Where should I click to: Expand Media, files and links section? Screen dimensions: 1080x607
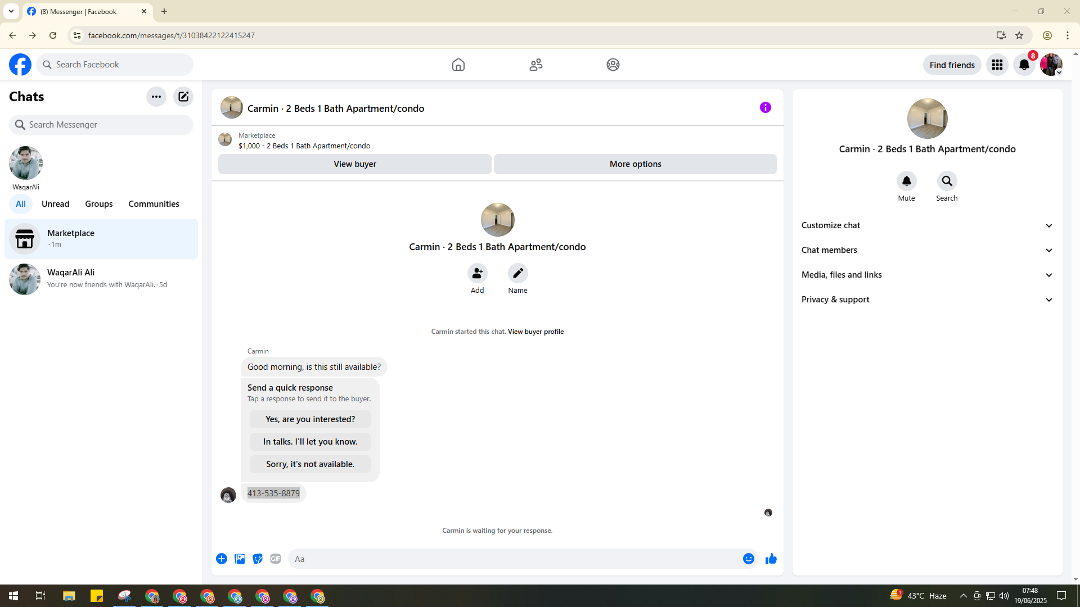click(x=928, y=275)
